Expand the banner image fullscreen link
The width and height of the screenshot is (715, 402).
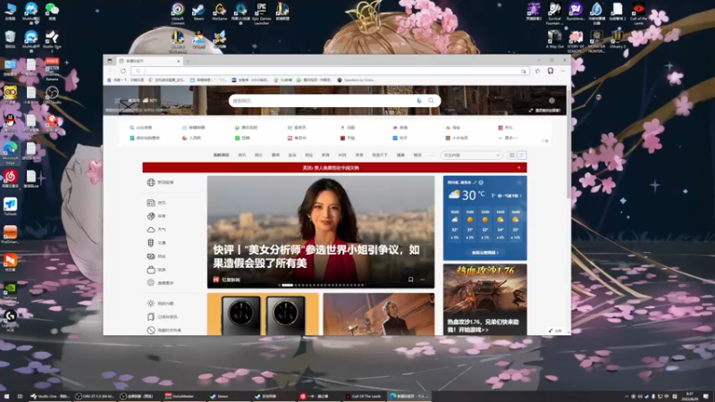545,110
